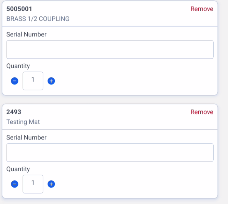The width and height of the screenshot is (228, 204).
Task: Click the 2493 item number heading
Action: (x=14, y=112)
